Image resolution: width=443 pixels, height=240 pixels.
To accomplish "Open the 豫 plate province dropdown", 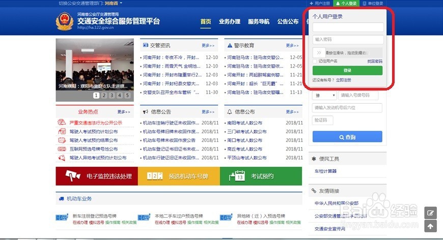I will 325,95.
